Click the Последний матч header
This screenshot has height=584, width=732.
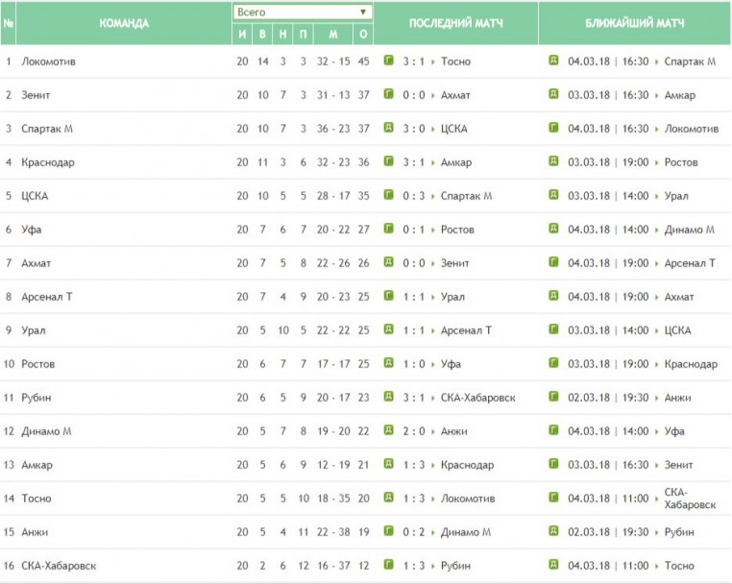pos(455,23)
